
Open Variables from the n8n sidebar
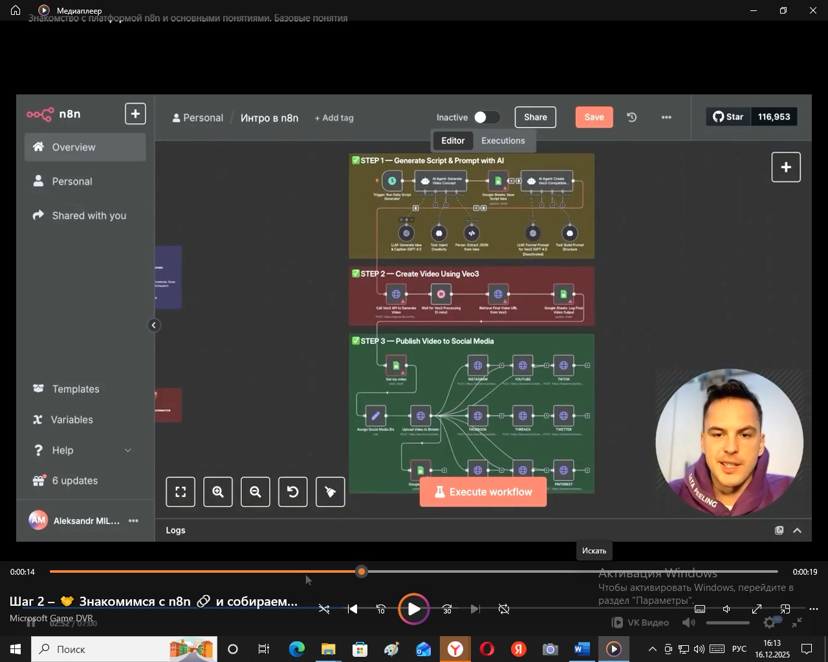pos(85,420)
